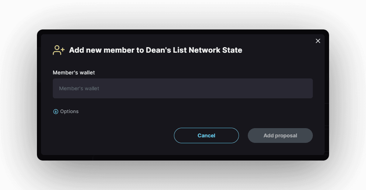Close the add member dialog
Viewport: 366px width, 190px height.
click(x=318, y=41)
